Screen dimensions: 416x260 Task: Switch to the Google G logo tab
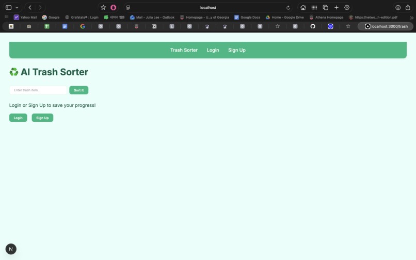[x=83, y=26]
